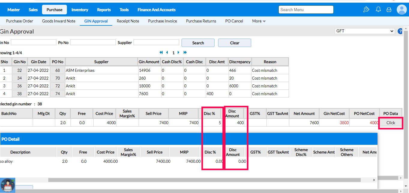Focus the Po No input field

[93, 42]
